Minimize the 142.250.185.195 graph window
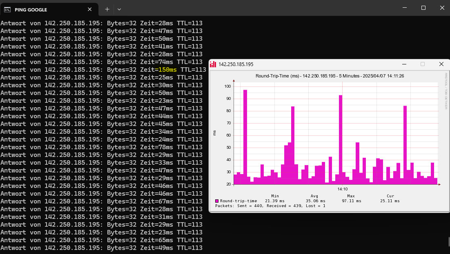This screenshot has width=450, height=254. tap(404, 64)
